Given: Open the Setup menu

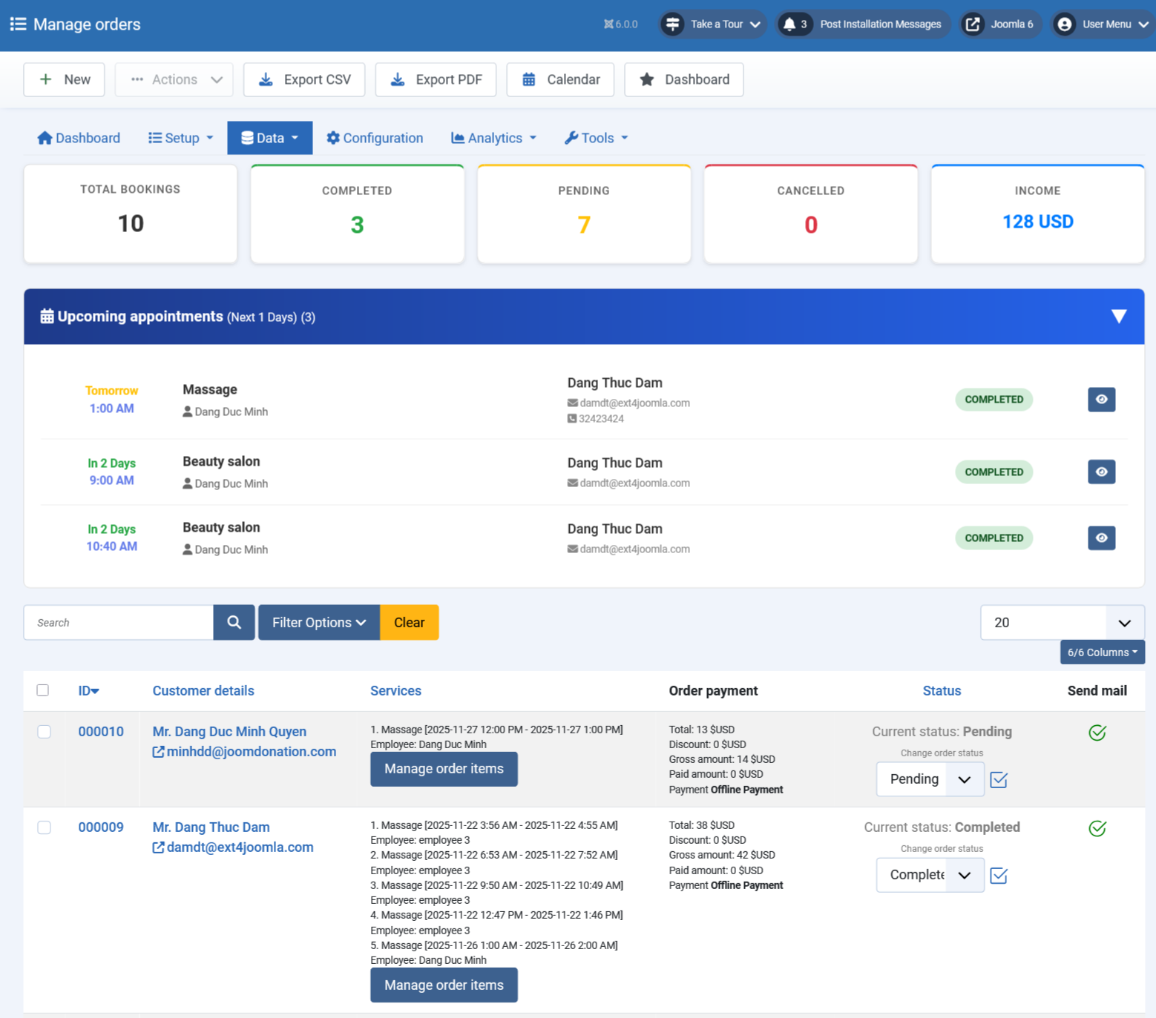Looking at the screenshot, I should [180, 138].
